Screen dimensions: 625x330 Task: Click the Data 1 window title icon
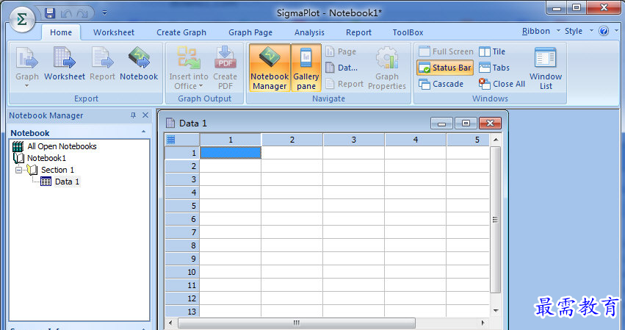click(x=170, y=123)
